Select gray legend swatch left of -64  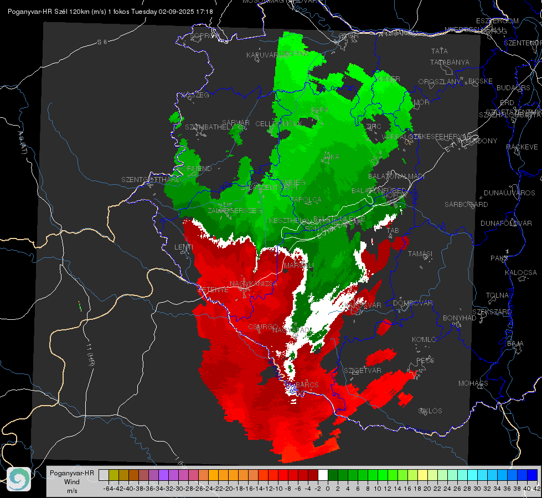click(104, 475)
